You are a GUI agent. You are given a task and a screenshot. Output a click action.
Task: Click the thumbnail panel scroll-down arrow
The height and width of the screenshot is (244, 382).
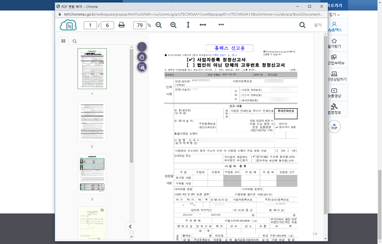pyautogui.click(x=132, y=237)
